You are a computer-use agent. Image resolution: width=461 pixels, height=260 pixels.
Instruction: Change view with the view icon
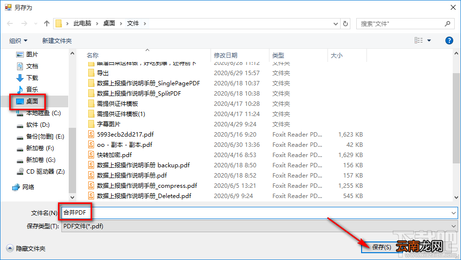point(419,40)
